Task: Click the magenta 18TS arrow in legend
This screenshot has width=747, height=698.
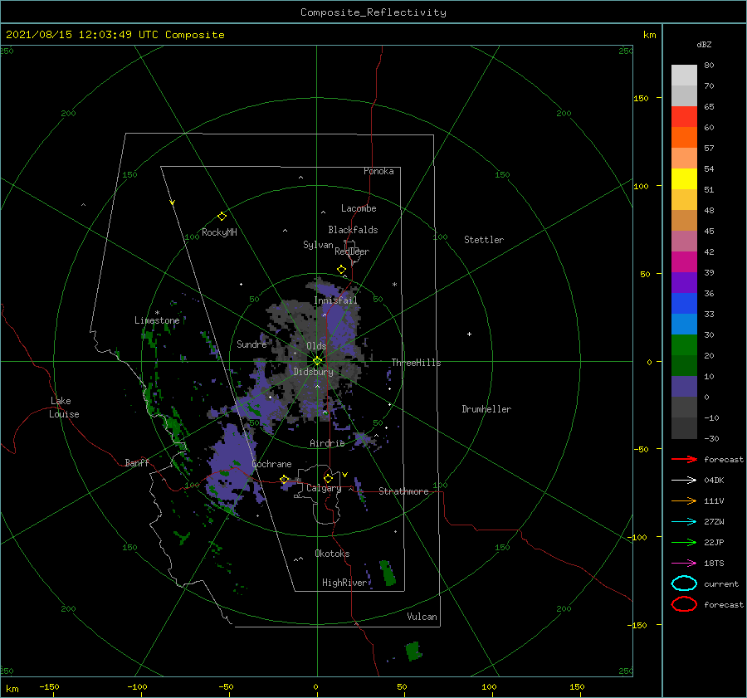Action: [x=684, y=564]
